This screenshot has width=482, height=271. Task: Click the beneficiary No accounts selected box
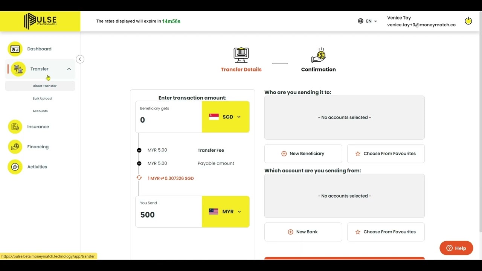point(345,117)
